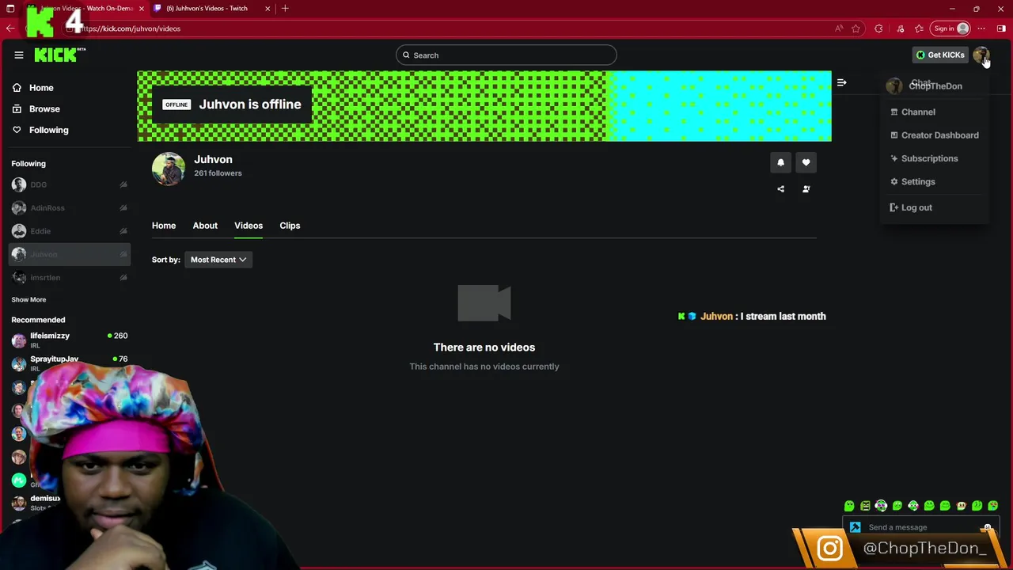Screen dimensions: 1013x570
Task: Click browser Sign in button
Action: (950, 28)
